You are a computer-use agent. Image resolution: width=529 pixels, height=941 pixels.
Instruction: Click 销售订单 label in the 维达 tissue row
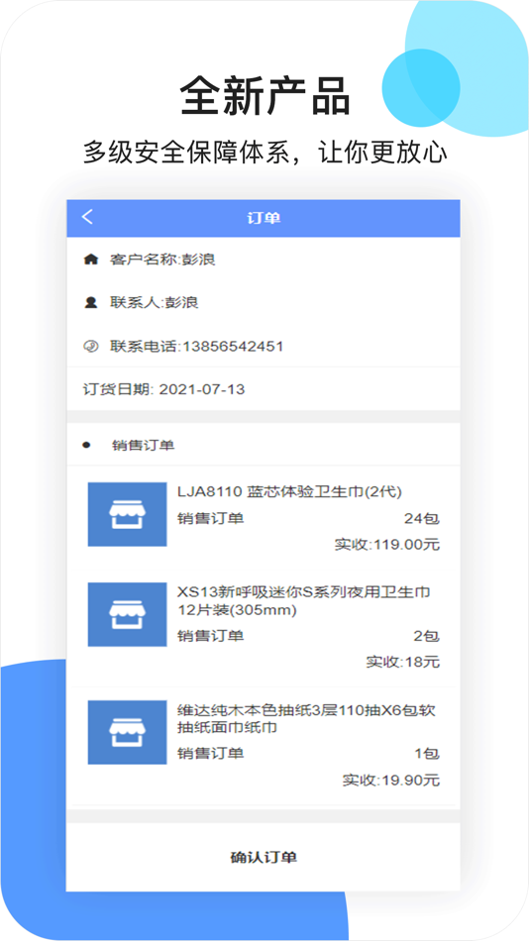pos(211,754)
